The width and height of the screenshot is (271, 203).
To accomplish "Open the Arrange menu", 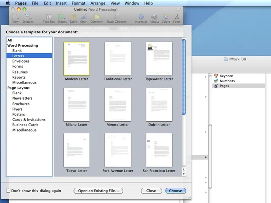I will tap(98, 3).
